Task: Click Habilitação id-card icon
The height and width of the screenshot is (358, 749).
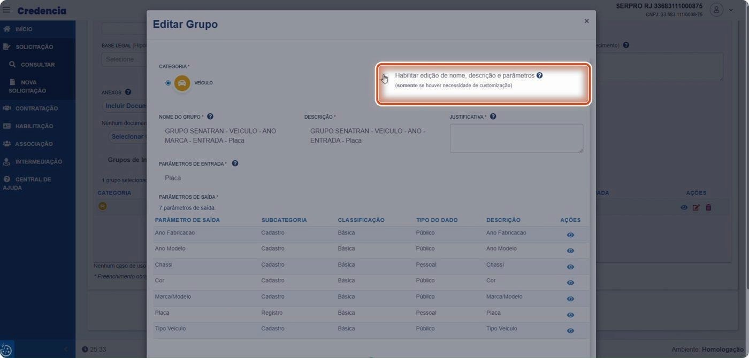Action: (x=7, y=126)
